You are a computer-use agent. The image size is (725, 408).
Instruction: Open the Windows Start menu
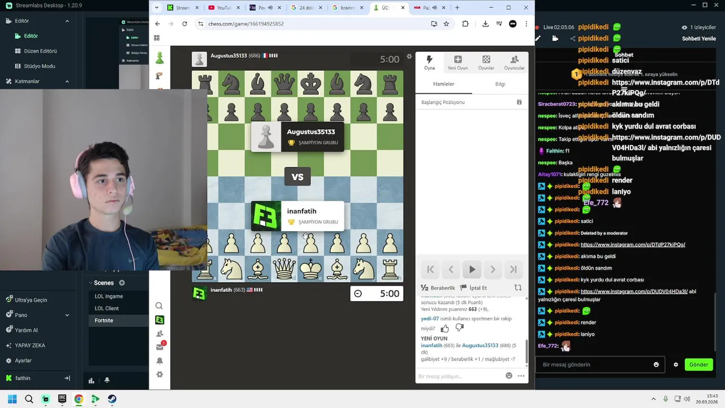(x=12, y=399)
